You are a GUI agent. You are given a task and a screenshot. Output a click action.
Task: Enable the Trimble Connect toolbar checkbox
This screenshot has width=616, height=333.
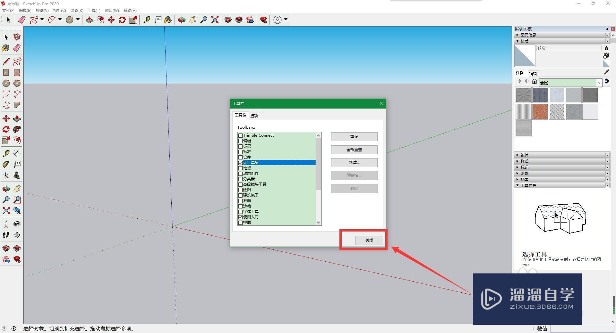pyautogui.click(x=240, y=135)
